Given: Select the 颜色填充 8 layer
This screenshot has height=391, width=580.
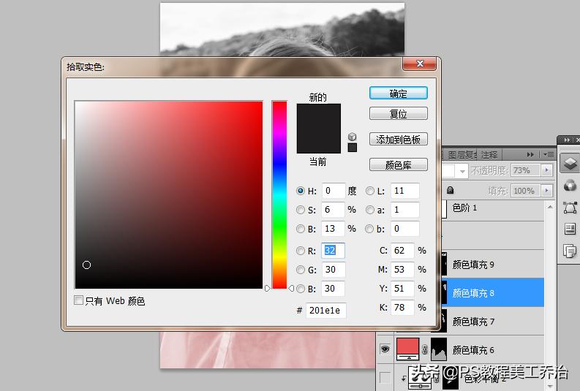Looking at the screenshot, I should point(493,292).
